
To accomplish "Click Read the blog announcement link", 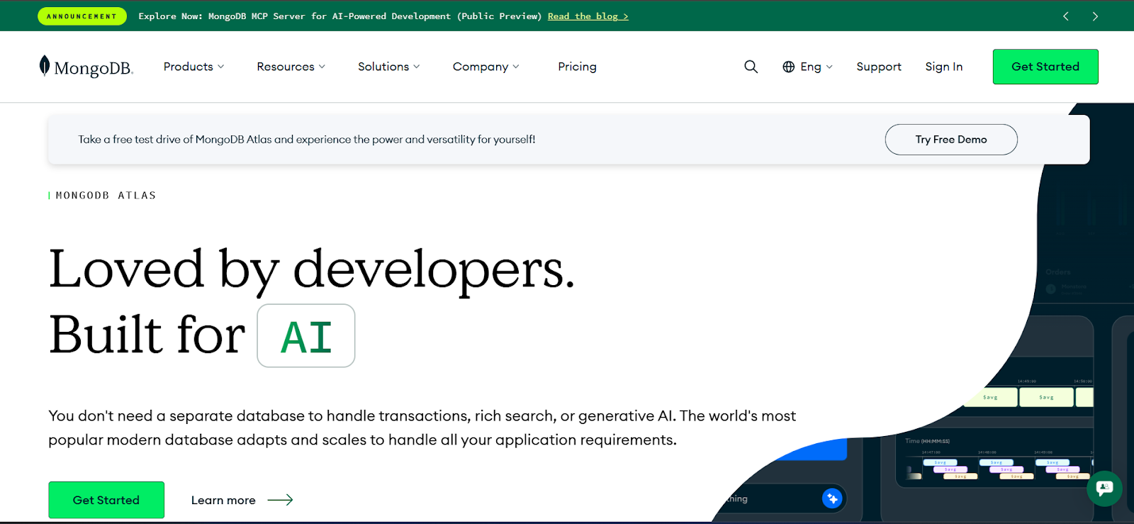I will click(588, 16).
